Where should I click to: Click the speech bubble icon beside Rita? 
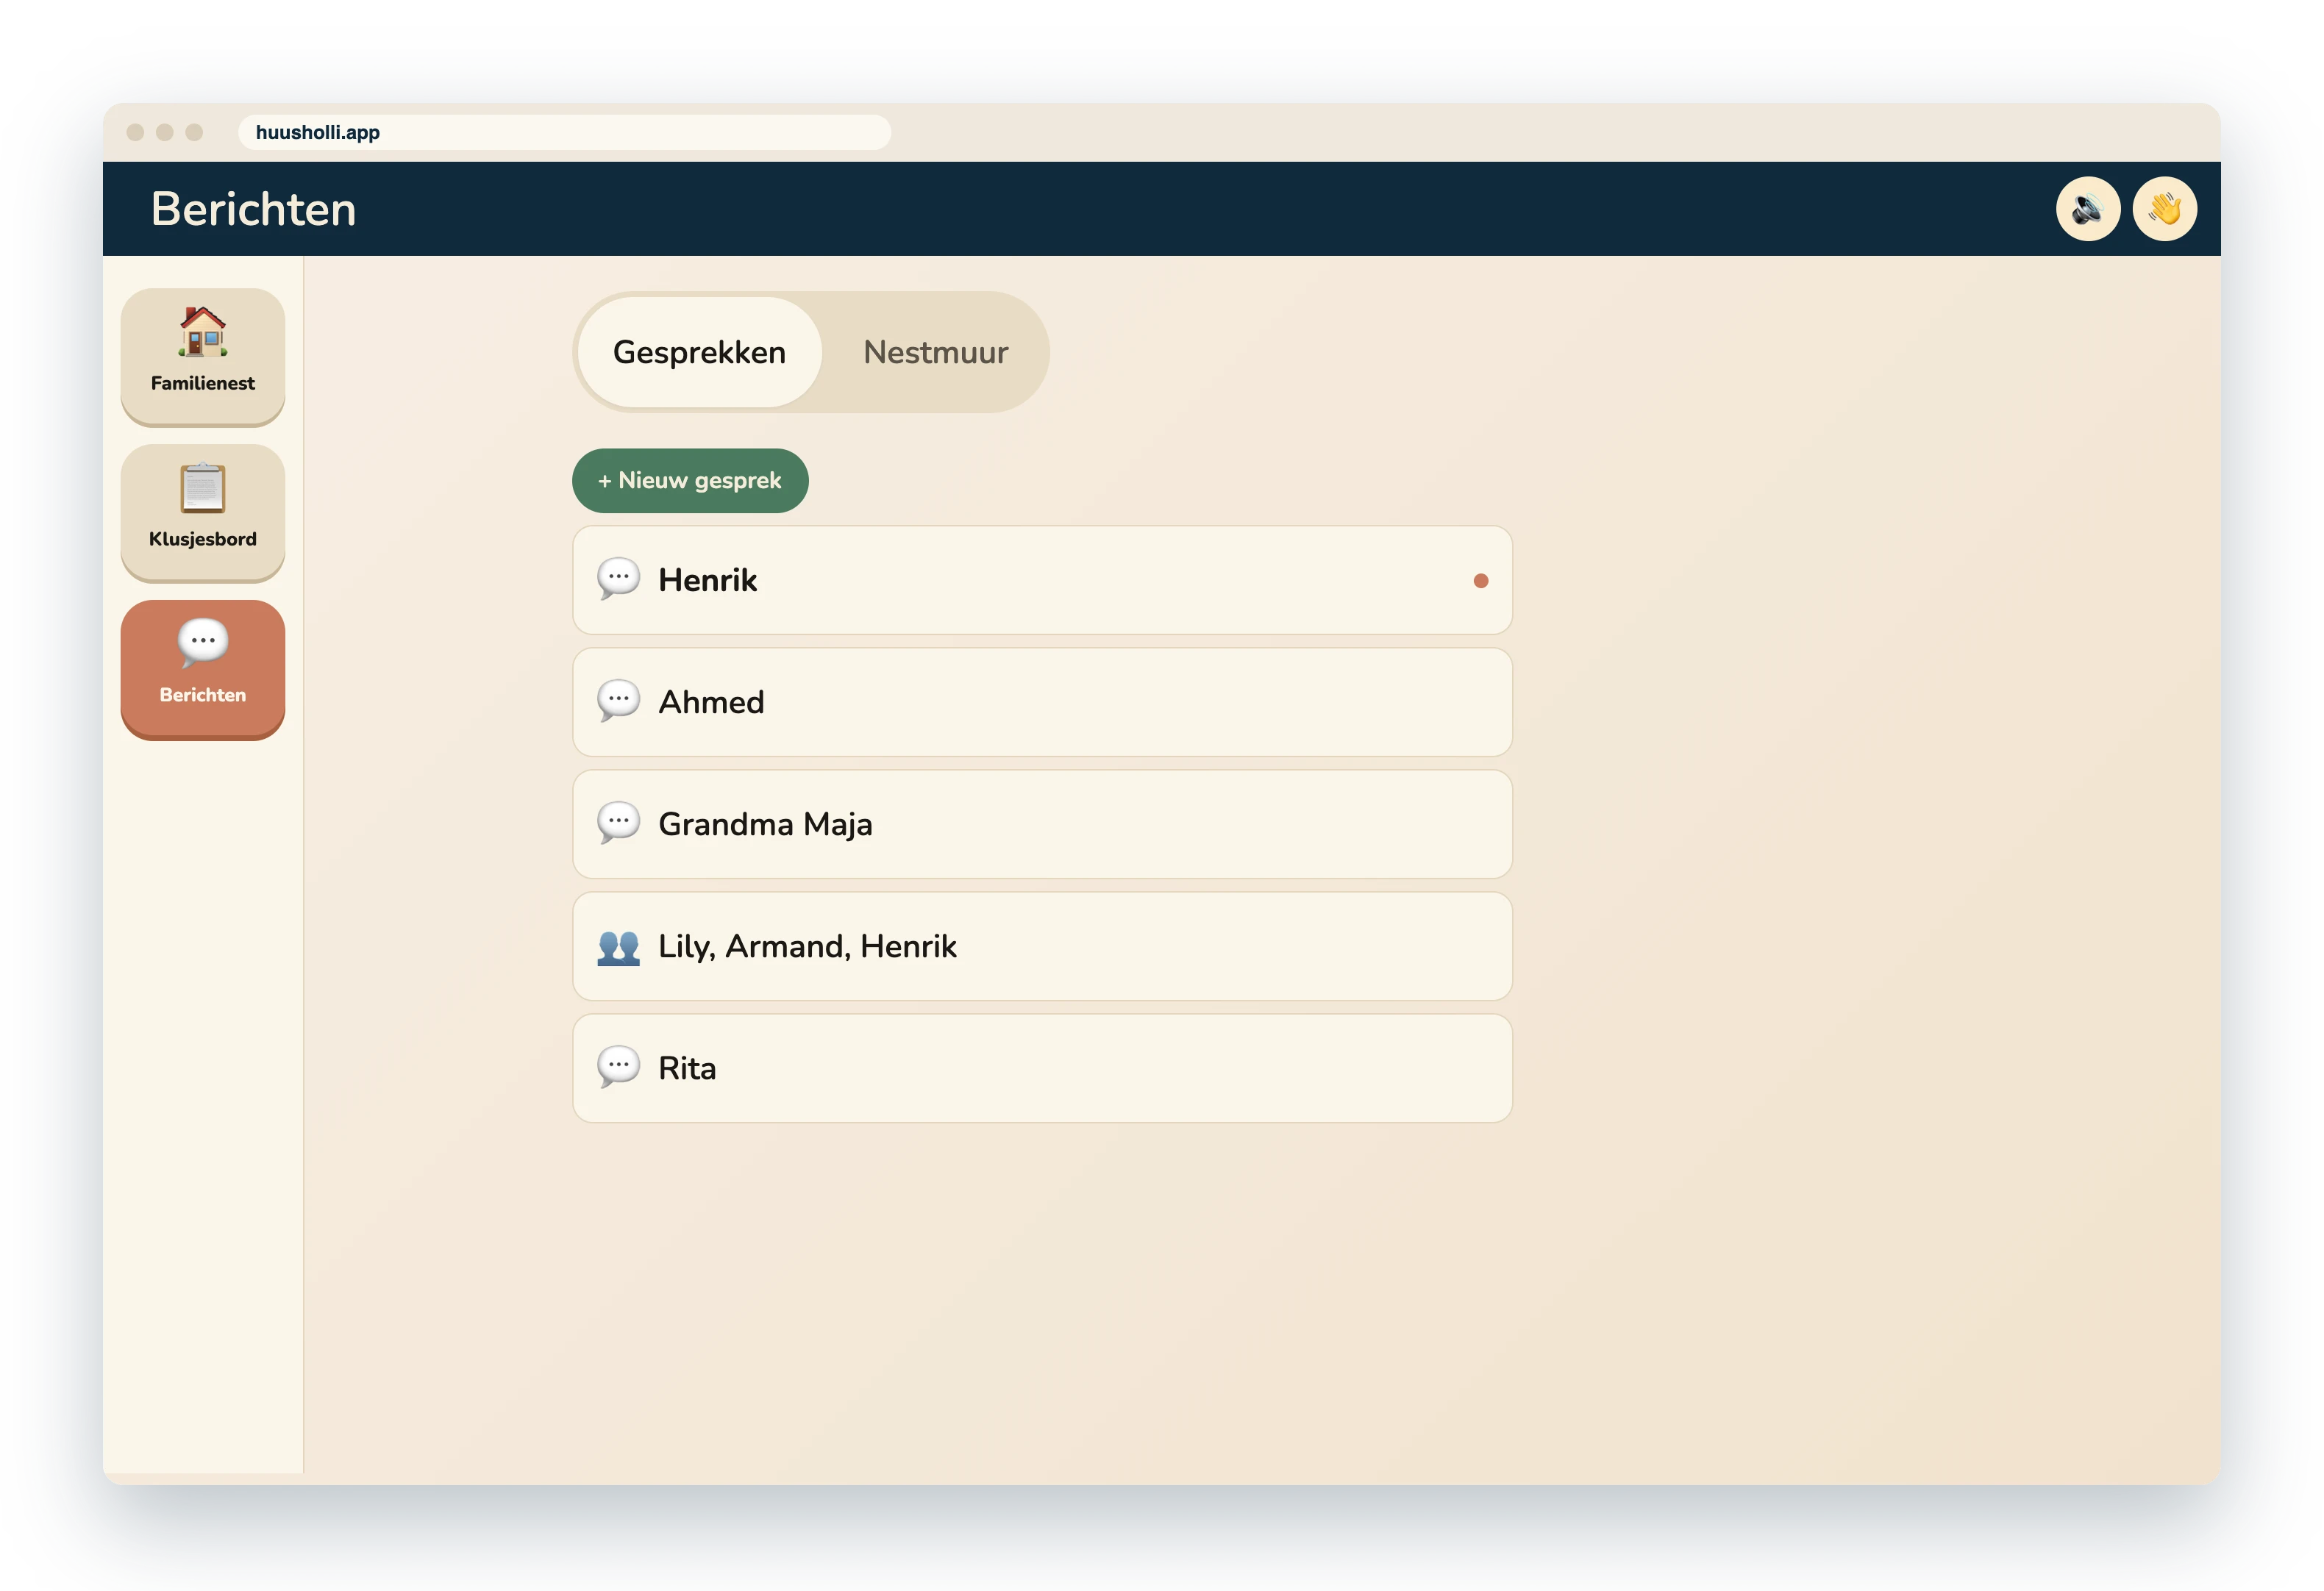(x=618, y=1067)
